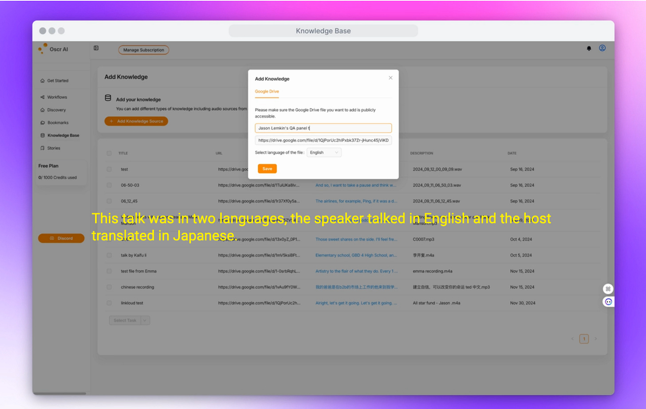Click the Workflows sidebar icon
The height and width of the screenshot is (409, 646).
tap(43, 97)
